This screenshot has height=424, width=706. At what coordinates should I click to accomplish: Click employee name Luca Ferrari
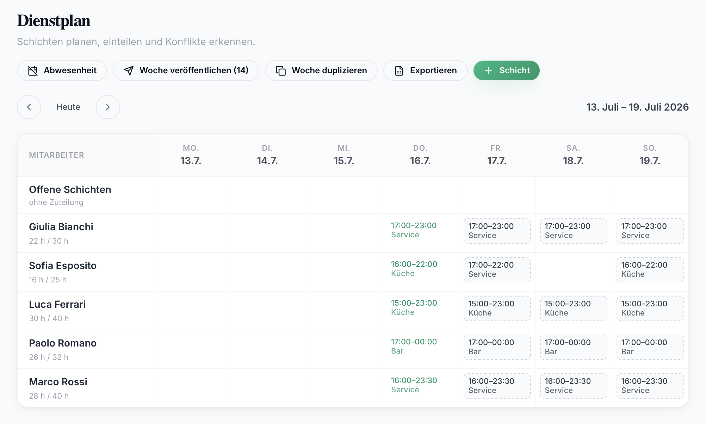(x=57, y=304)
